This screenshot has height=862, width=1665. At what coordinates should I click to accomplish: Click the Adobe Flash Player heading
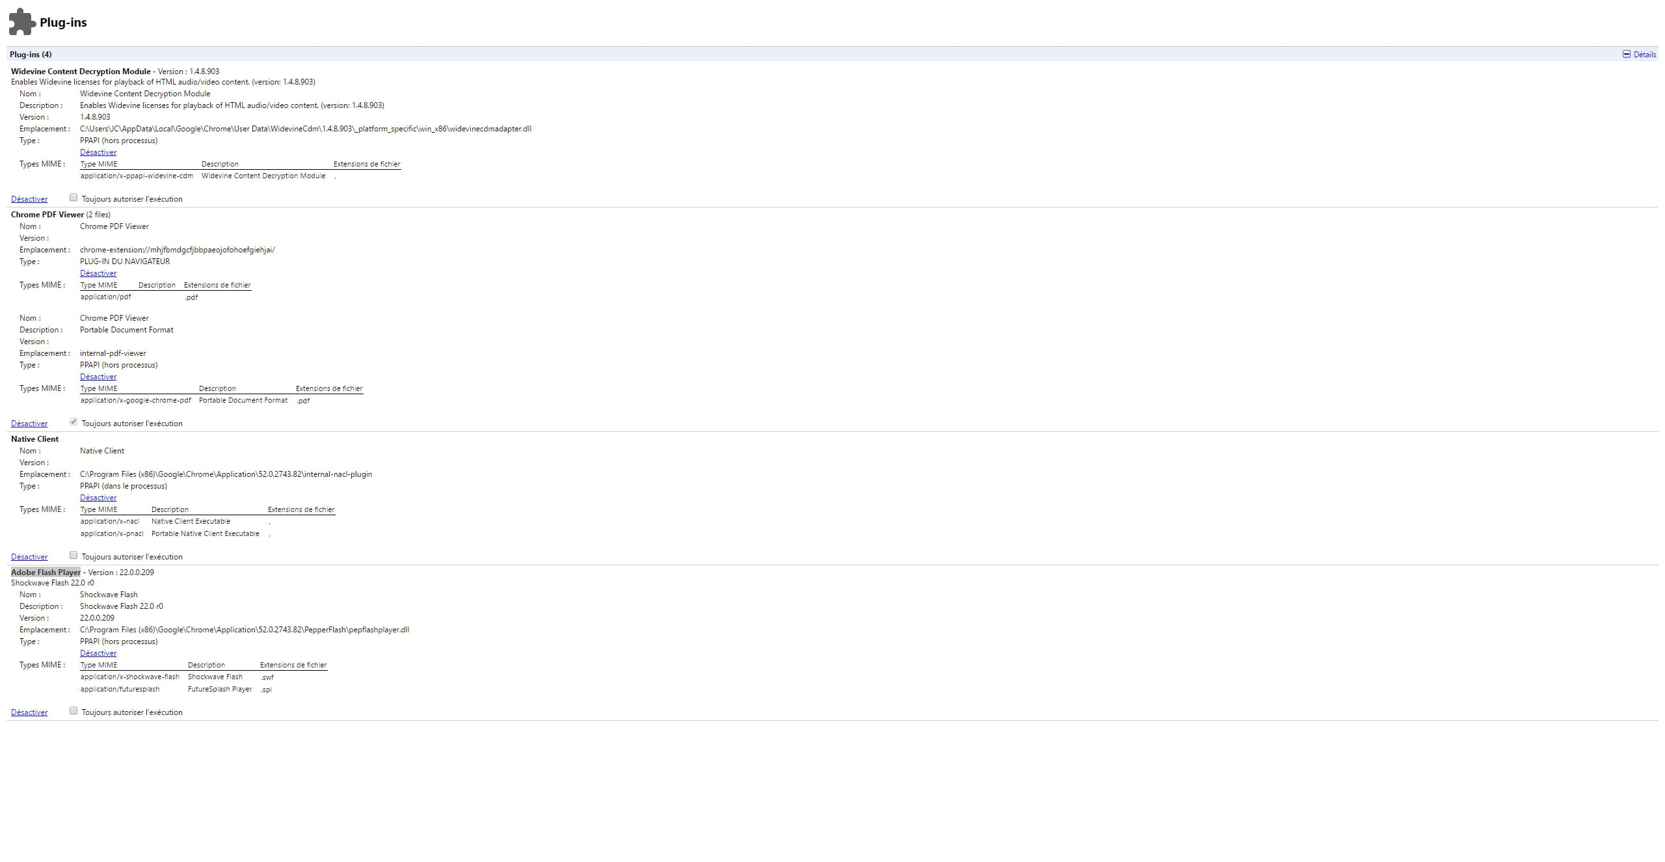click(46, 572)
